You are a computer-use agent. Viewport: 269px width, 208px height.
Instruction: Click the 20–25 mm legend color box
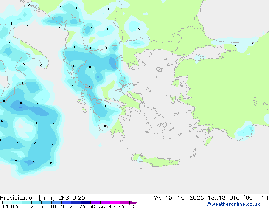click(x=76, y=202)
